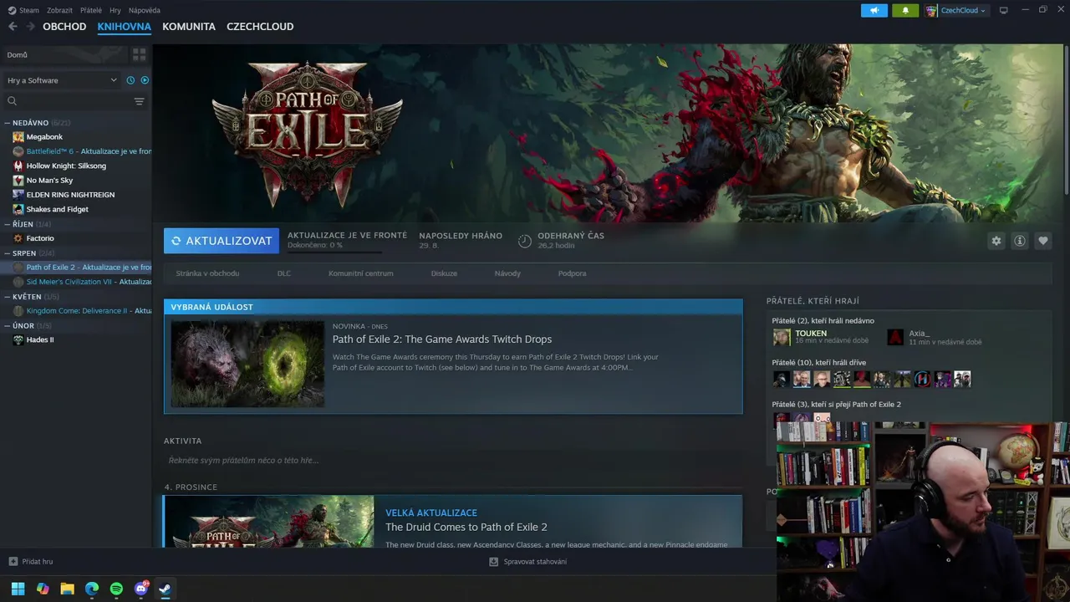
Task: Open the Podpora link
Action: pos(573,273)
